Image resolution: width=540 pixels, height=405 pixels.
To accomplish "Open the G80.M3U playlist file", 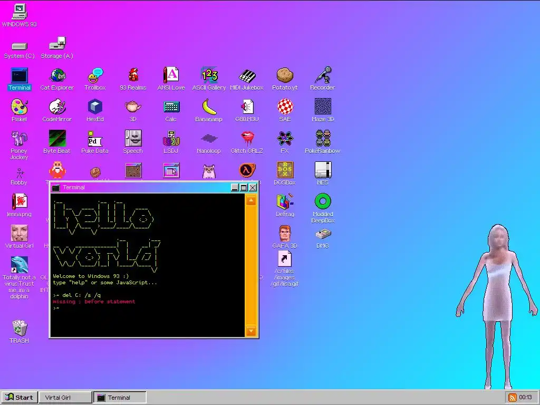I will (x=247, y=111).
